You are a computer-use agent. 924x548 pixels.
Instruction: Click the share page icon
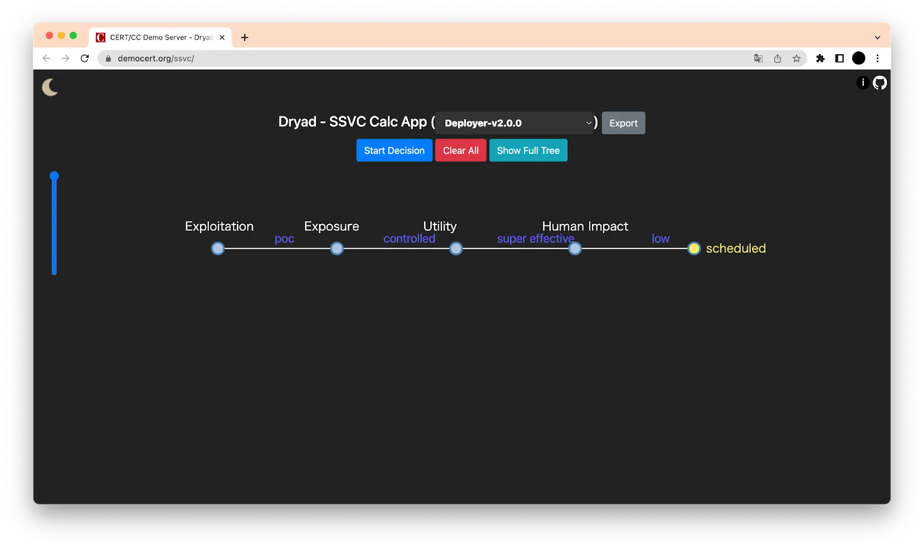tap(777, 58)
